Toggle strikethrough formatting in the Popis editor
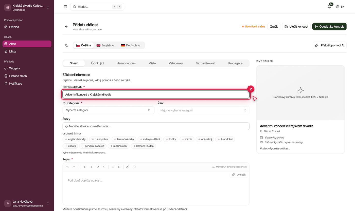 [104, 167]
